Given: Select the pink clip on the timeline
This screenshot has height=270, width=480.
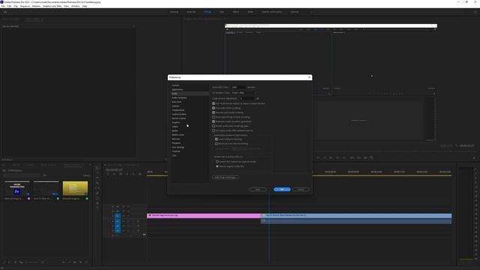Looking at the screenshot, I should tap(203, 215).
